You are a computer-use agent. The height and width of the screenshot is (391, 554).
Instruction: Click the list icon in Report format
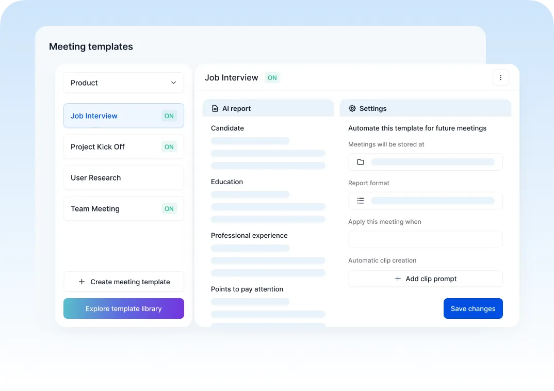361,201
